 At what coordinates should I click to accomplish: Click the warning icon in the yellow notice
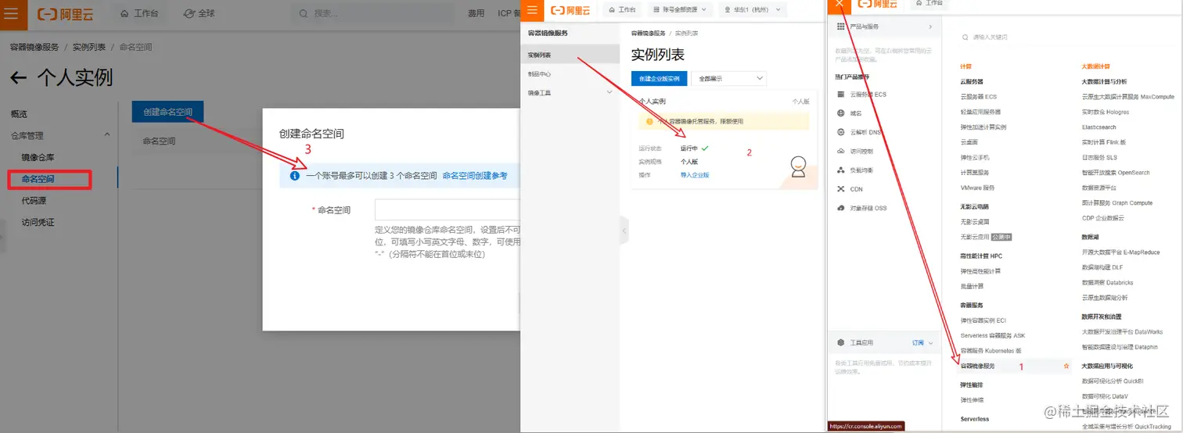649,122
